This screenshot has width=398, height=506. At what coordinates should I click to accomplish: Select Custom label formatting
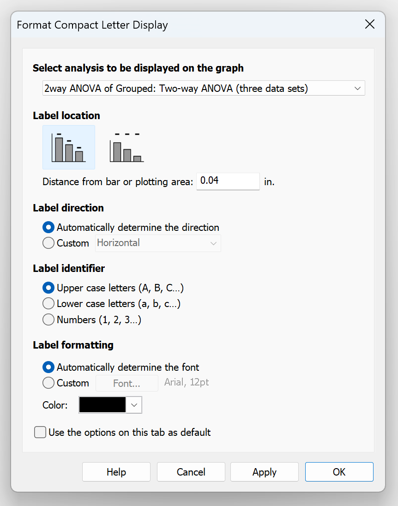[48, 383]
